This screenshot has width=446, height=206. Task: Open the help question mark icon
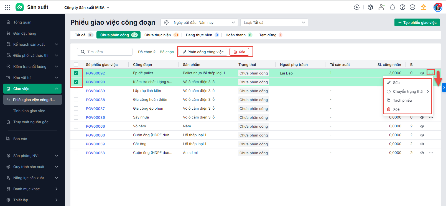coord(402,7)
